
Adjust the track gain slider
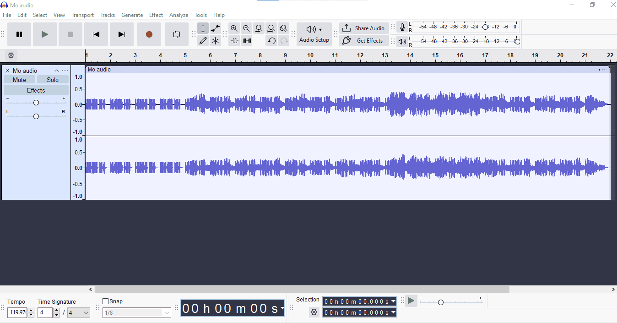pyautogui.click(x=36, y=103)
